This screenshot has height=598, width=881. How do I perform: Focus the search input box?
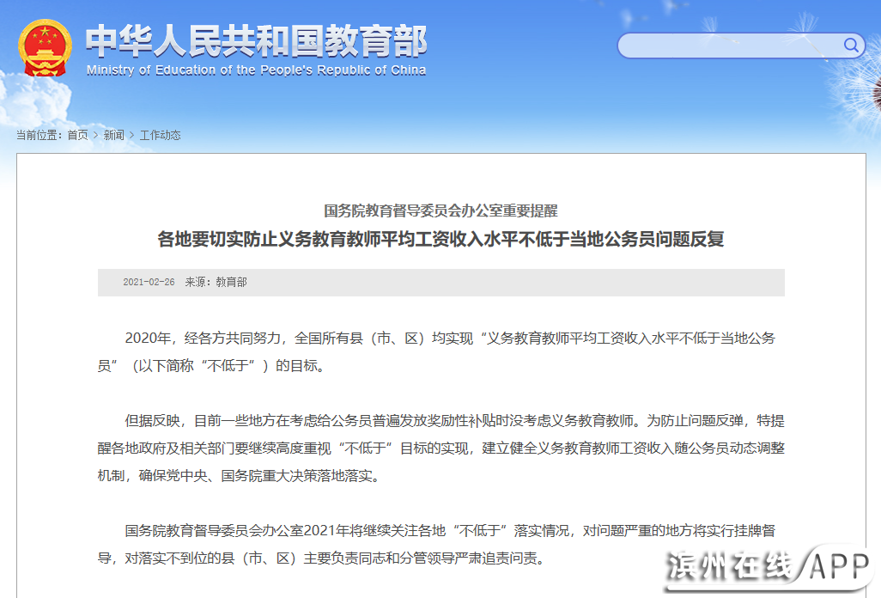coord(728,46)
